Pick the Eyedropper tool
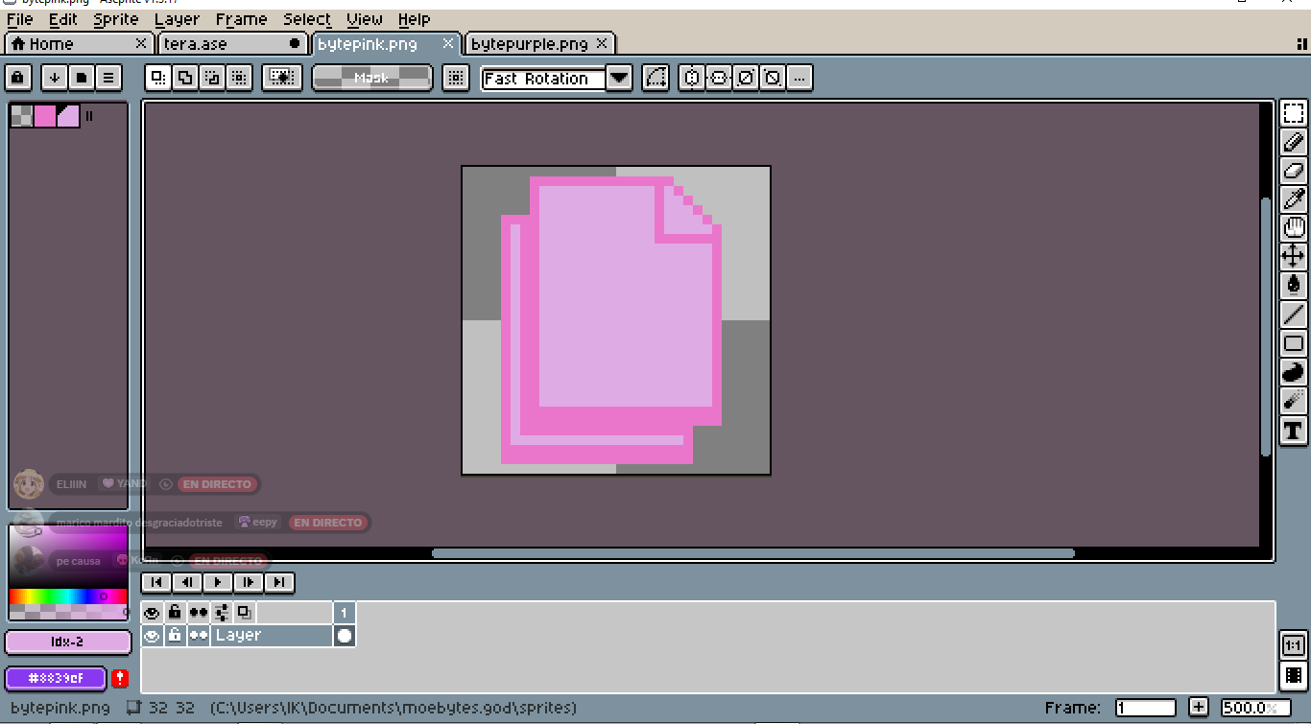This screenshot has height=724, width=1311. click(x=1293, y=199)
